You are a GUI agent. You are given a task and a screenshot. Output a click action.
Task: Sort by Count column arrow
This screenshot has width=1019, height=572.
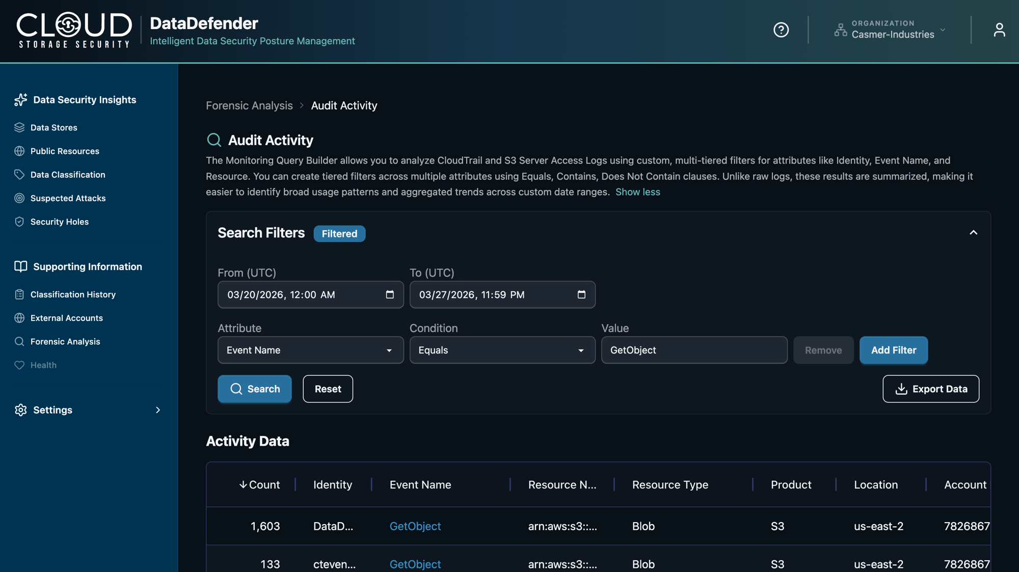(x=243, y=484)
